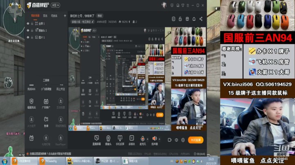
Task: Toggle visibility of 图片1 source
Action: point(28,37)
